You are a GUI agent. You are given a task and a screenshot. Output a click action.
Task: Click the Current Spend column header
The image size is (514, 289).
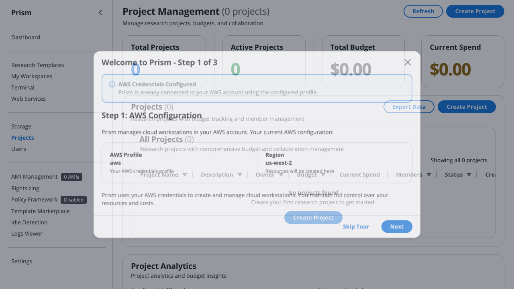coord(359,175)
